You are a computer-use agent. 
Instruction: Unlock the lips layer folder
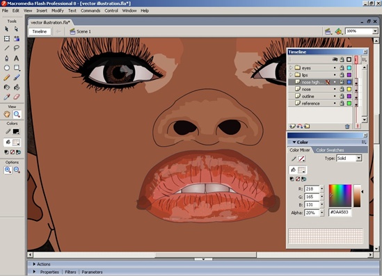342,75
